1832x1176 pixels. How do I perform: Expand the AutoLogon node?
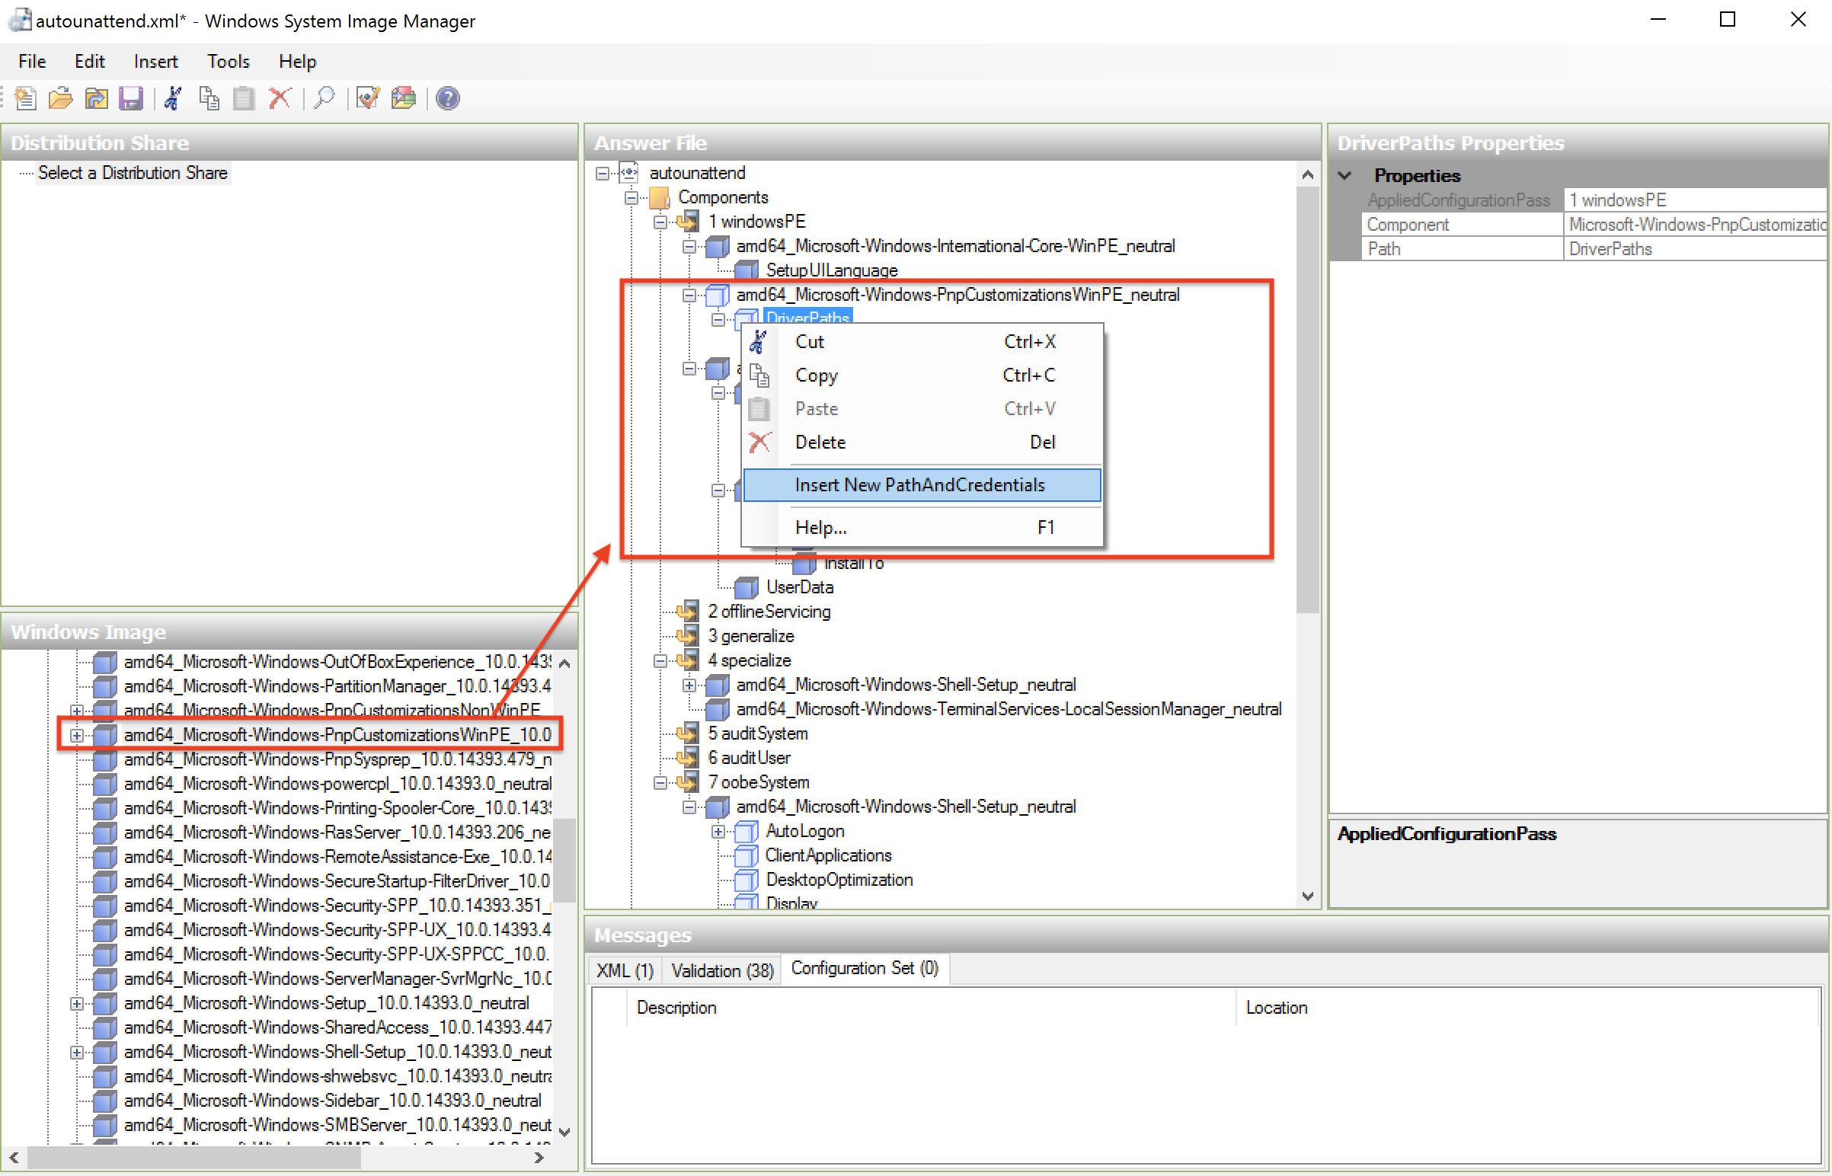718,832
